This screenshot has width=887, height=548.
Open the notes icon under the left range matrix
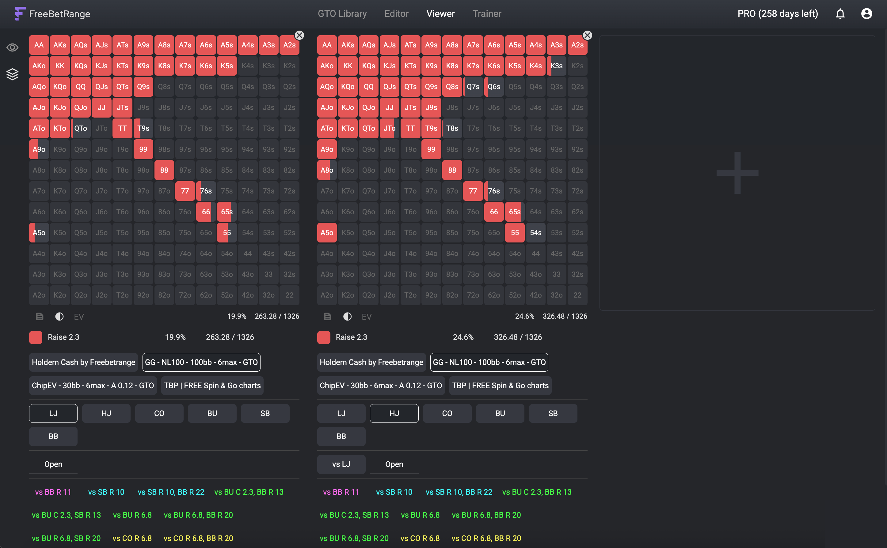pos(39,316)
